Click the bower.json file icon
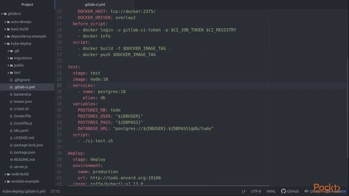This screenshot has height=196, width=349. (x=11, y=102)
